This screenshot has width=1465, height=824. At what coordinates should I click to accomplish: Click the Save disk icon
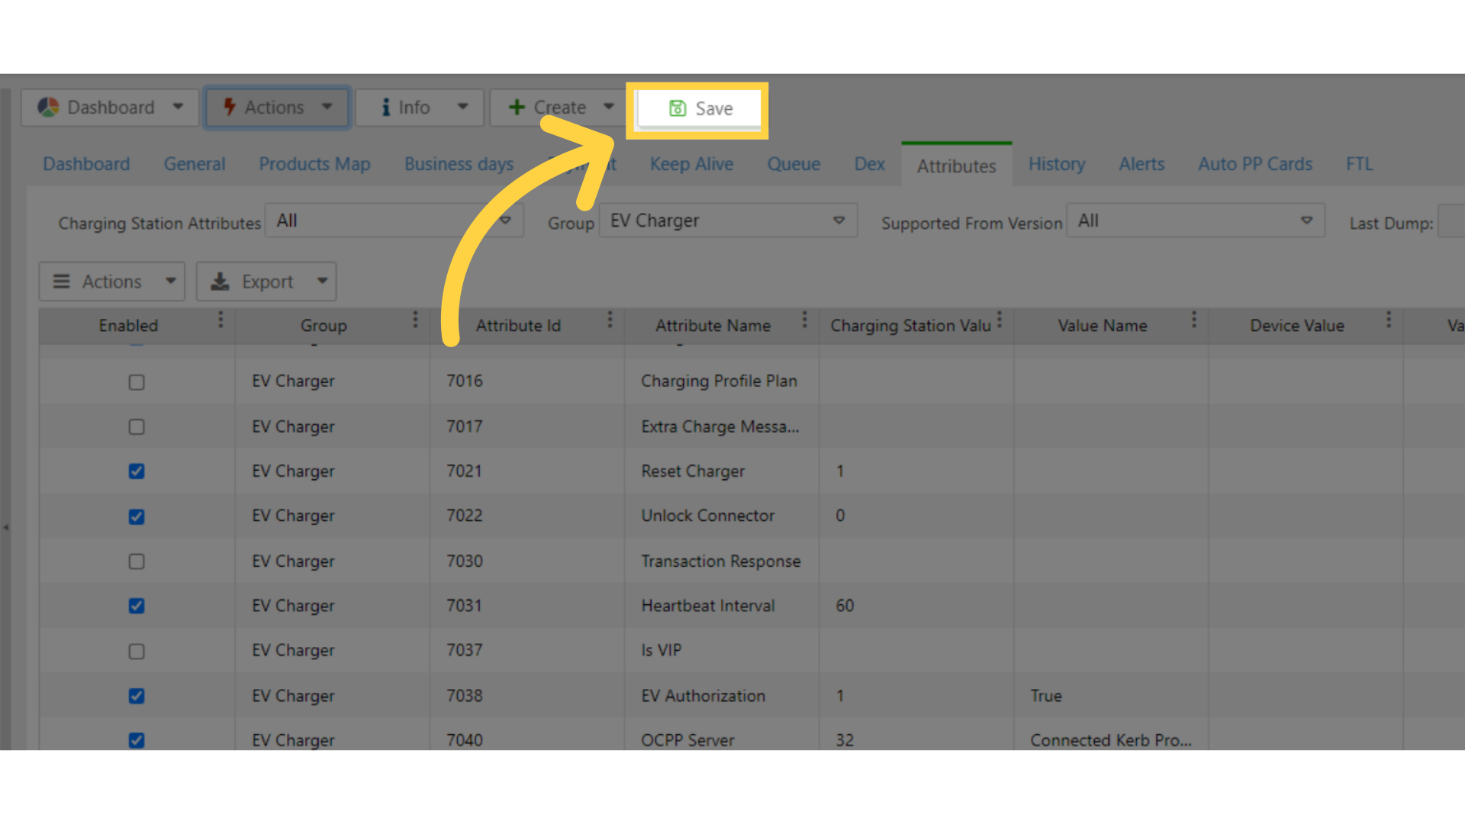[x=677, y=108]
